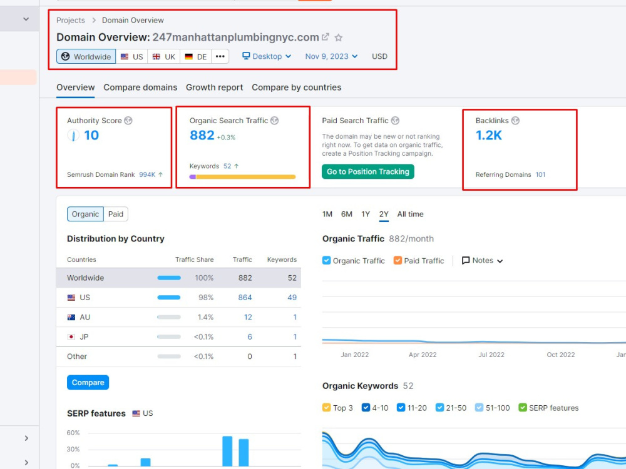Open AU traffic value 12
Image resolution: width=626 pixels, height=469 pixels.
[x=248, y=317]
